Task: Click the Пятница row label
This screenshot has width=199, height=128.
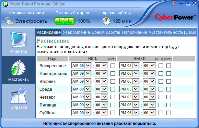Action: pos(48,105)
